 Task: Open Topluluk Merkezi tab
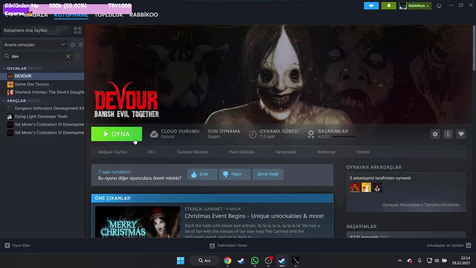192,152
